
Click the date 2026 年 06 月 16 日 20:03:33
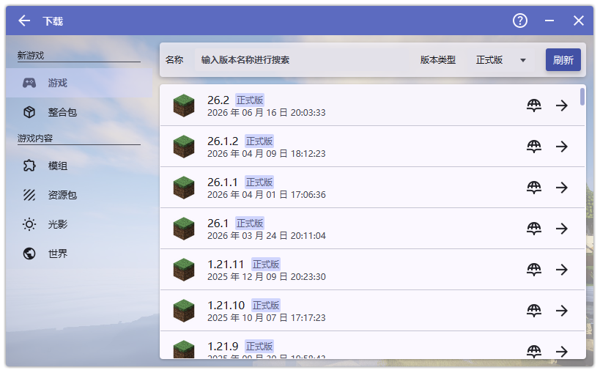[267, 113]
